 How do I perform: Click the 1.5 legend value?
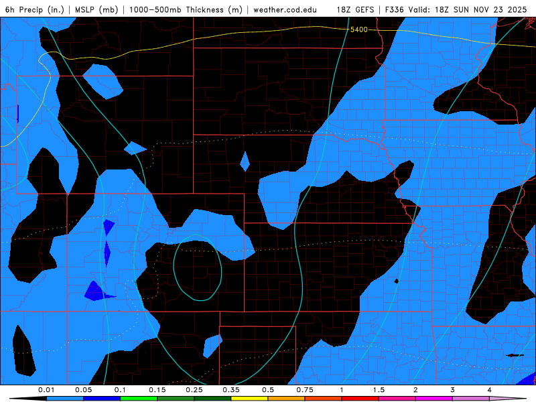click(379, 390)
